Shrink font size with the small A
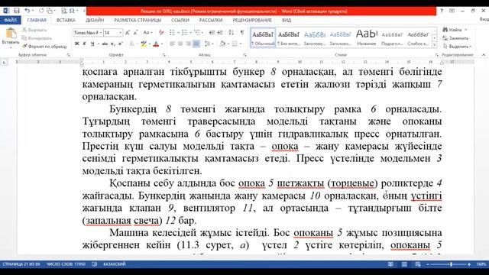Viewport: 489px width, 275px height. [135, 32]
